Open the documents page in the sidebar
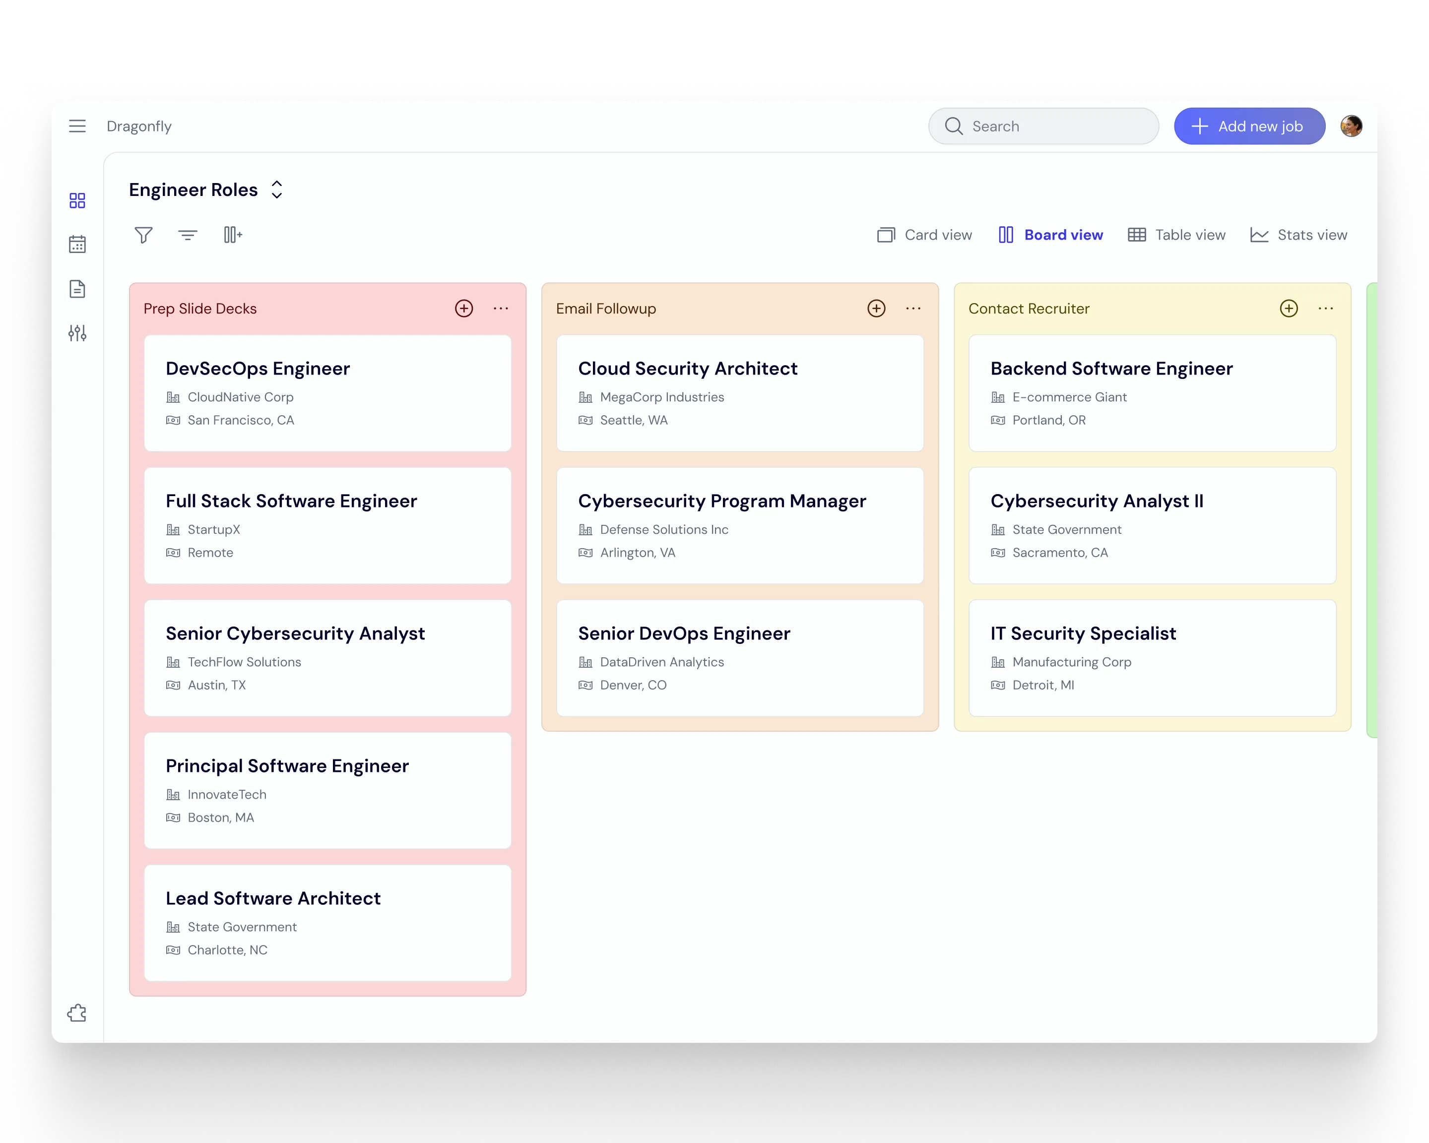The width and height of the screenshot is (1429, 1143). tap(77, 289)
